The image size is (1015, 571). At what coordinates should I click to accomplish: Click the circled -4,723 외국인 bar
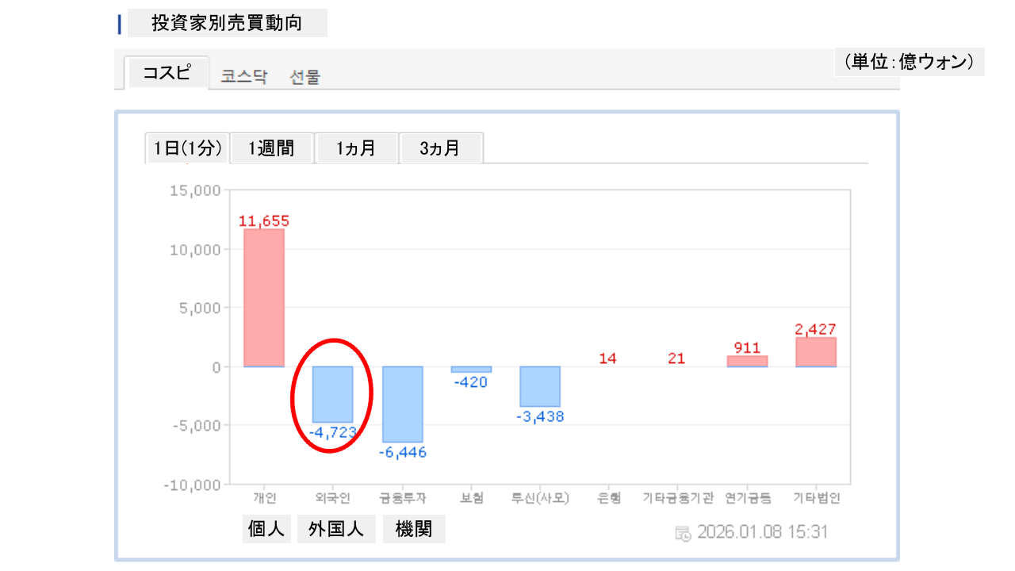click(x=332, y=394)
